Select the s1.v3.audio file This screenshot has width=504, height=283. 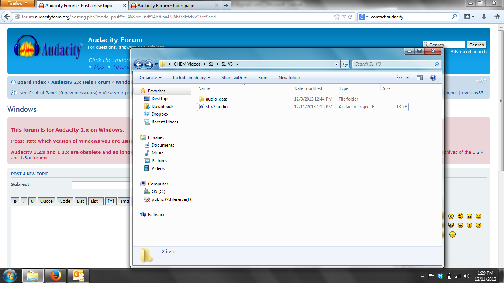[x=303, y=107]
